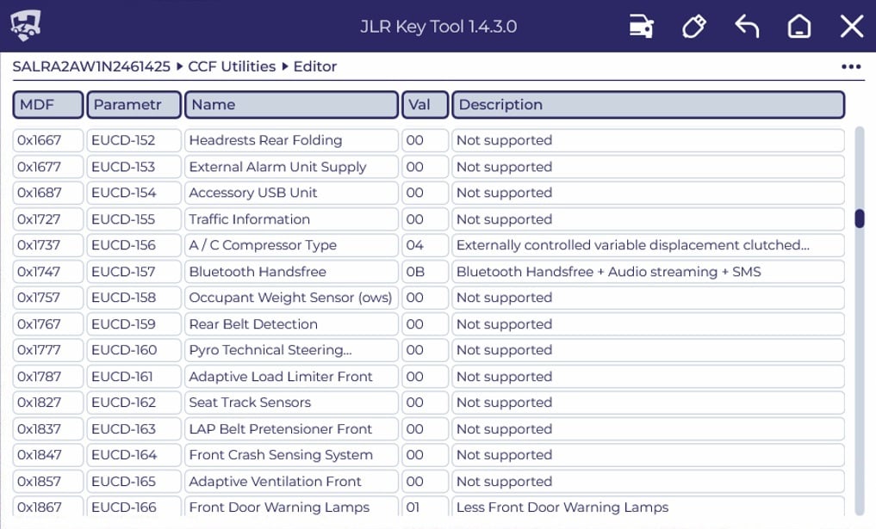Click the Description column header

click(648, 104)
